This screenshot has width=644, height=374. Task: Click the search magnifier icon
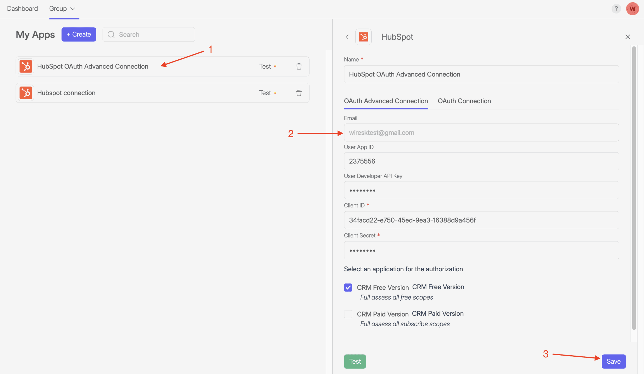(111, 34)
